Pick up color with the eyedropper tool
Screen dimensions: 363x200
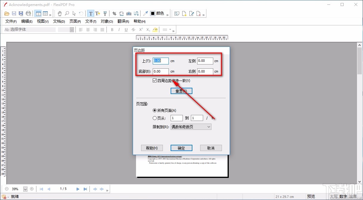[x=145, y=13]
